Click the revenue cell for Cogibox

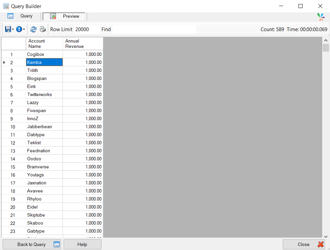point(83,54)
